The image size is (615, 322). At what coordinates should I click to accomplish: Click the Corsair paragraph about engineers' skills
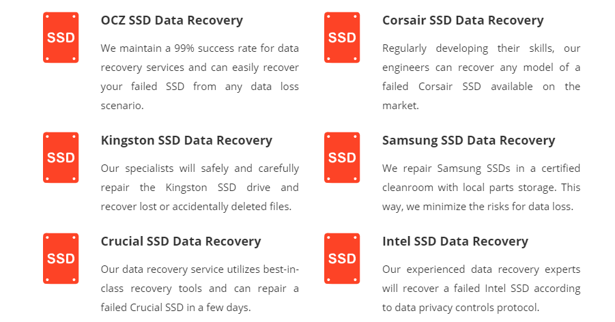click(x=481, y=77)
